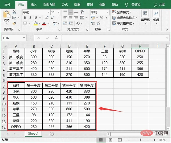Image resolution: width=171 pixels, height=143 pixels.
Task: Click the text orientation icon
Action: (78, 23)
